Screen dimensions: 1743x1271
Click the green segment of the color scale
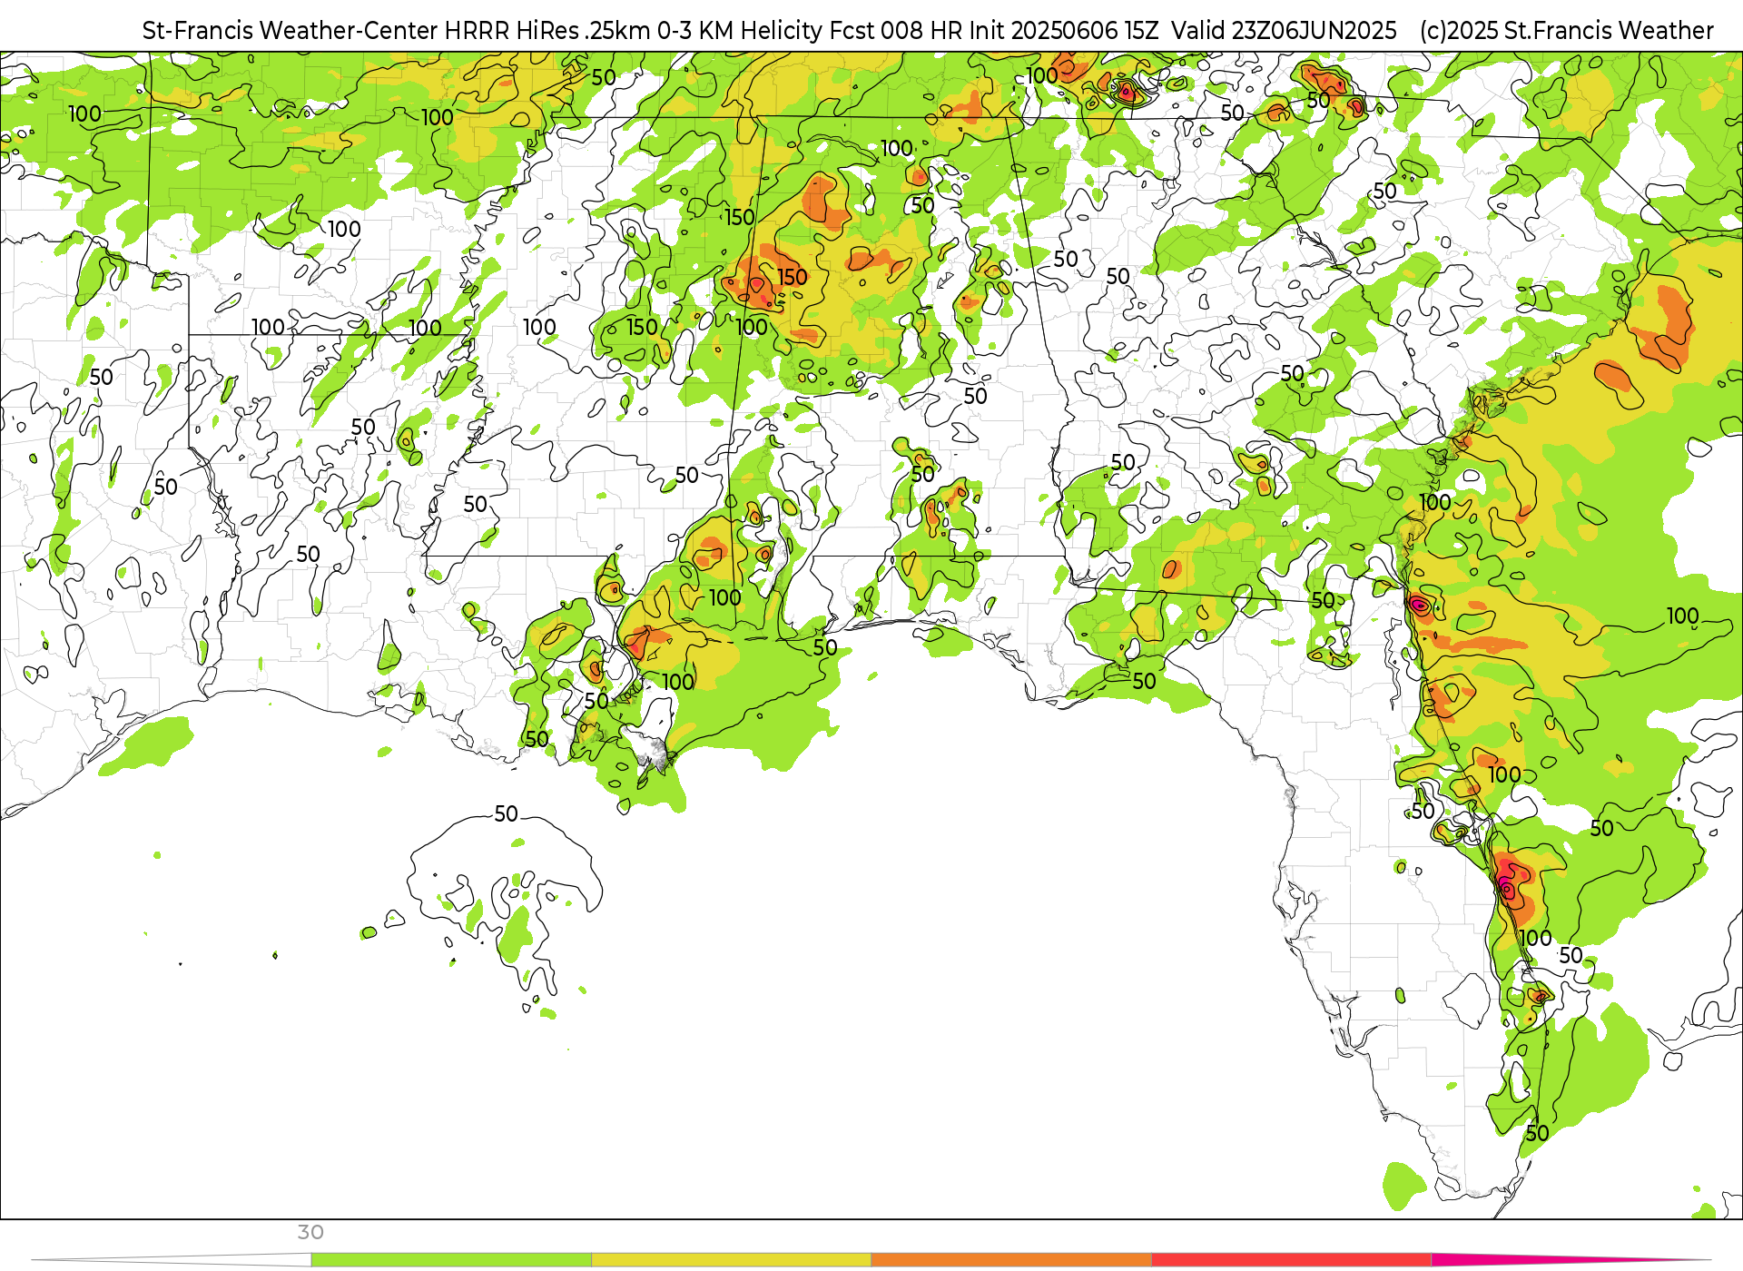click(451, 1260)
